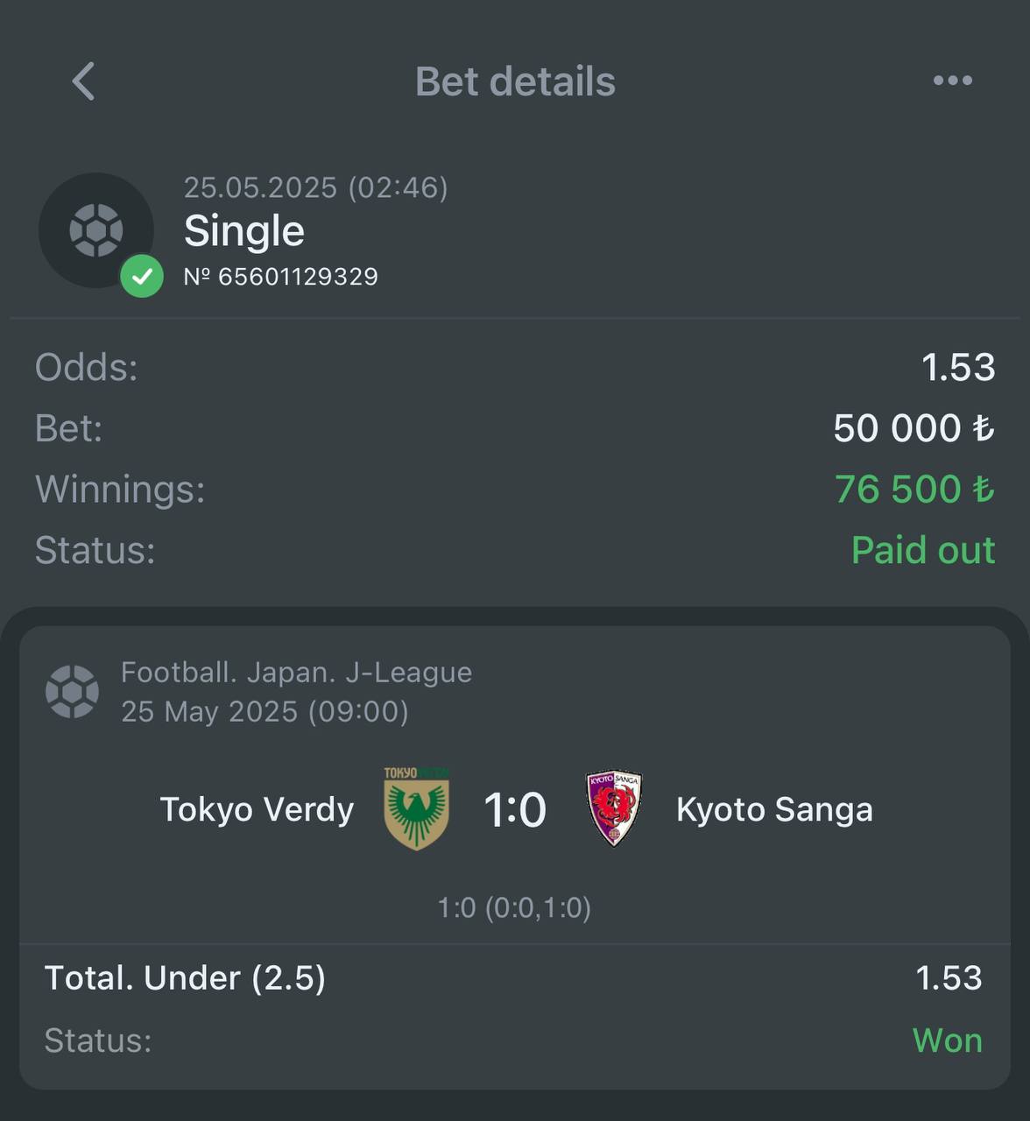The width and height of the screenshot is (1030, 1121).
Task: Tap the 1:0 match score
Action: [515, 809]
